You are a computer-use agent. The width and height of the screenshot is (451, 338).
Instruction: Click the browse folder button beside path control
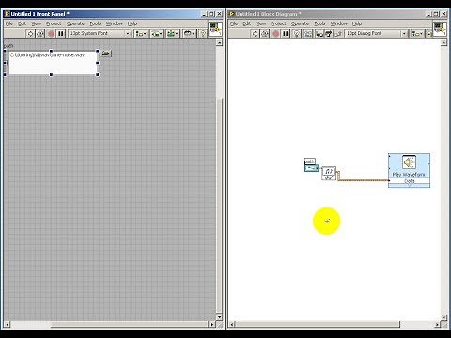coord(106,54)
